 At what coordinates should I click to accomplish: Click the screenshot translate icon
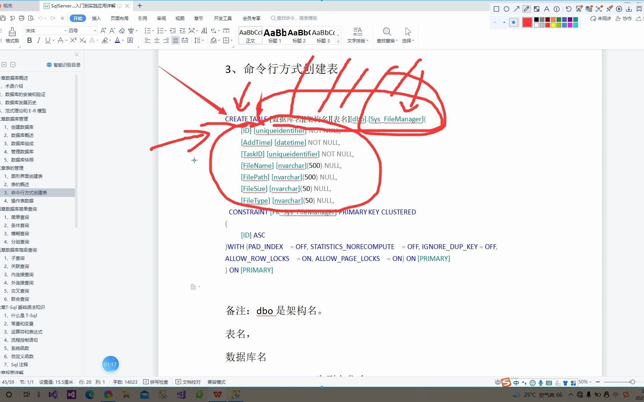[589, 9]
